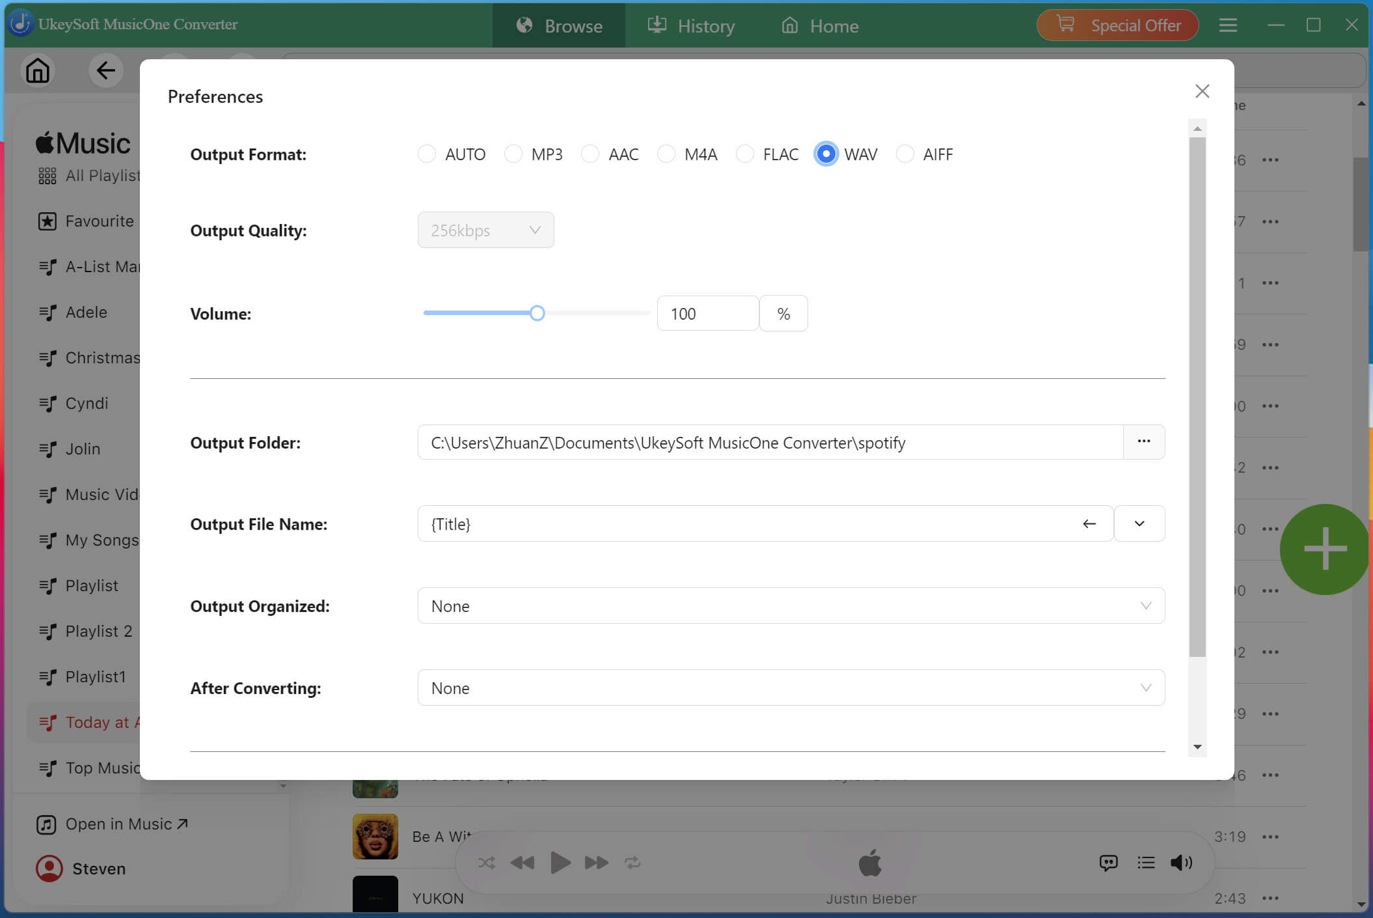Open the lyrics speech-bubble icon
Viewport: 1373px width, 918px height.
point(1108,863)
